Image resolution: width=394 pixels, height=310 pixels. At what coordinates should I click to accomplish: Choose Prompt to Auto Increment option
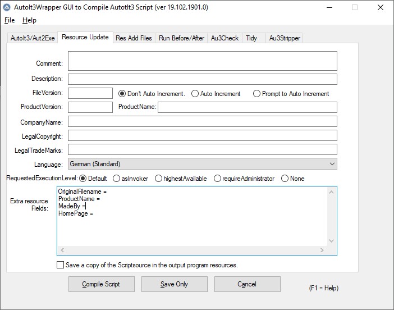pos(257,94)
